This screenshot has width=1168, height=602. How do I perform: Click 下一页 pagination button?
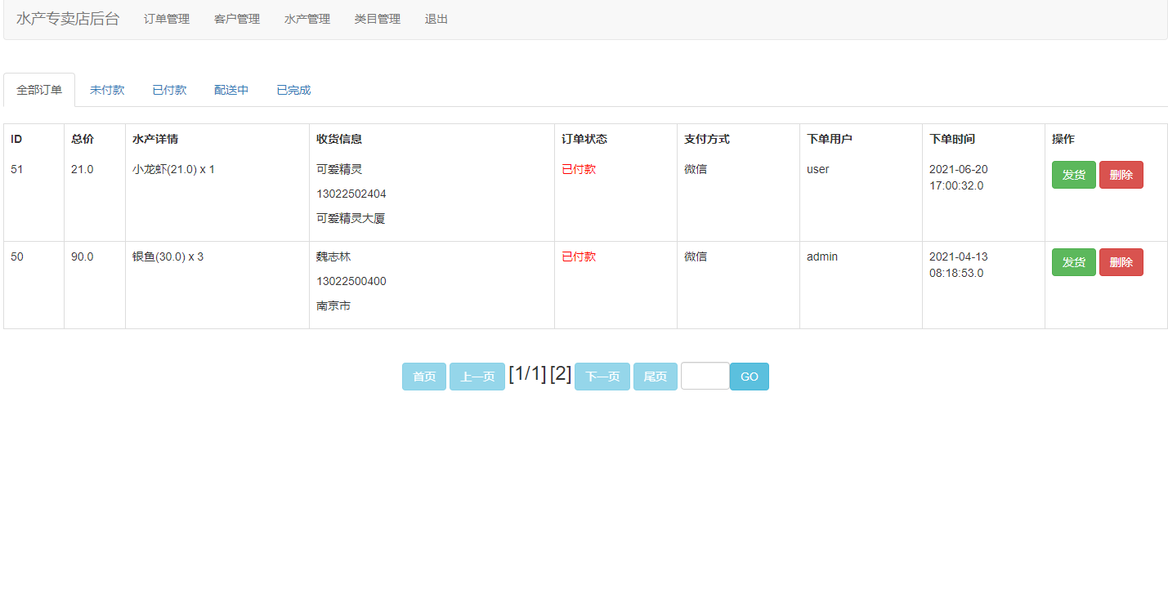[x=602, y=376]
